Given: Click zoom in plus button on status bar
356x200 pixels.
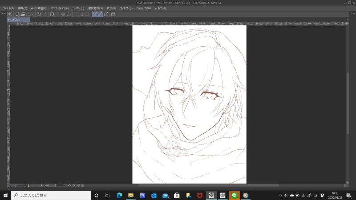Looking at the screenshot, I should pos(37,185).
